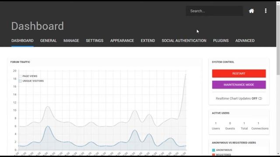Click the Anonymous vs Registered Users heading
The height and width of the screenshot is (157, 280).
pyautogui.click(x=234, y=143)
